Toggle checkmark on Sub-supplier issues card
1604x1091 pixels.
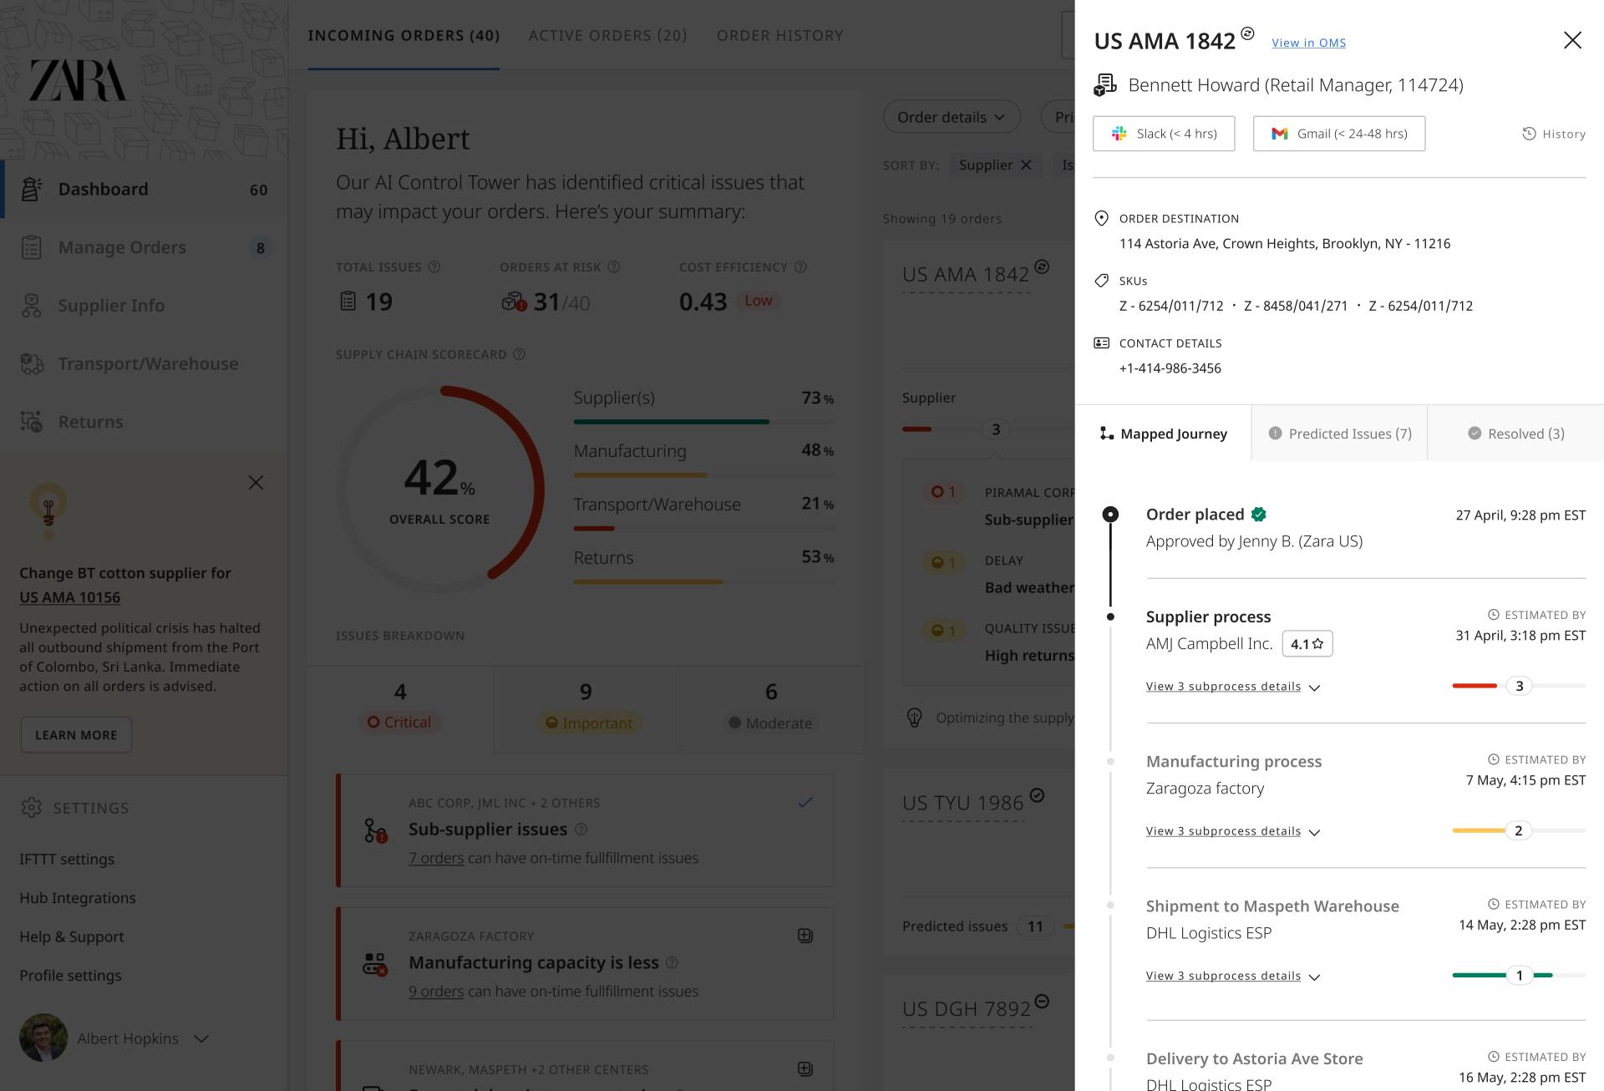pos(805,802)
